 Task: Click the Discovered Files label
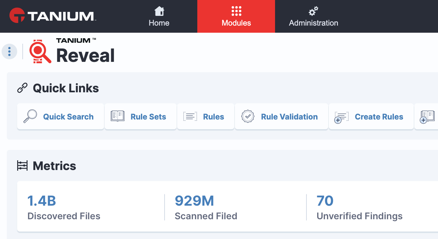pyautogui.click(x=64, y=216)
